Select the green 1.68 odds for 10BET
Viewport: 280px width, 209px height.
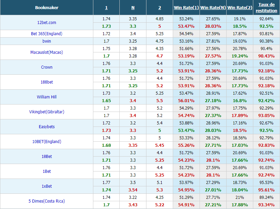(106, 145)
